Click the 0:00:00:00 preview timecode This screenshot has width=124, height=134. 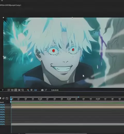click(55, 90)
